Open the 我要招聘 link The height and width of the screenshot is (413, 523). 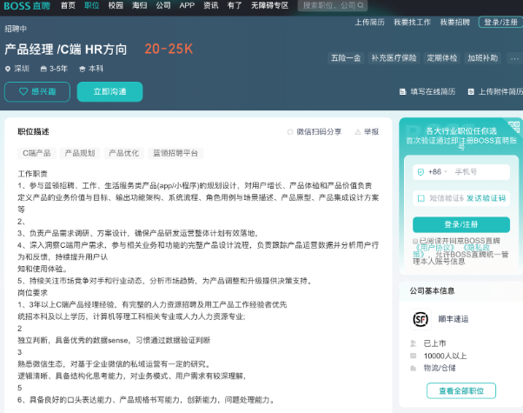tap(455, 22)
